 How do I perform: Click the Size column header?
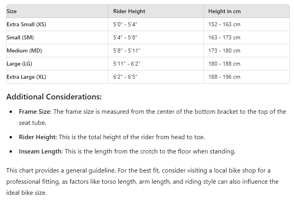point(12,12)
